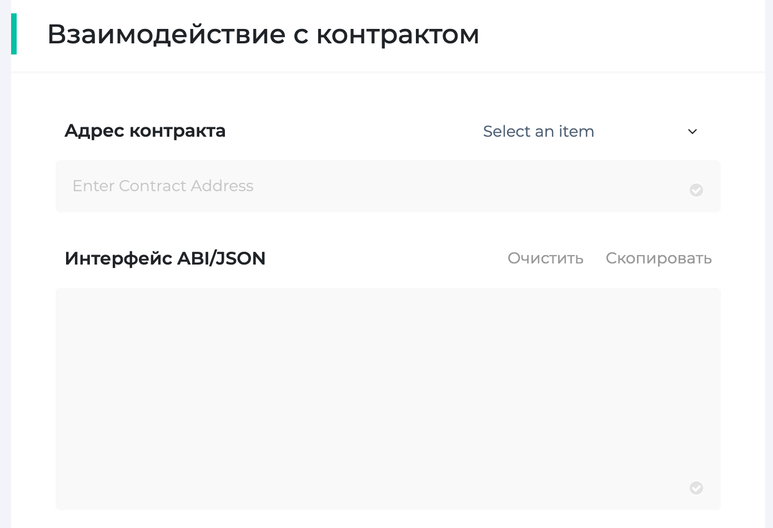The height and width of the screenshot is (528, 773).
Task: Click the gray validation tick beneath the dropdown
Action: click(696, 190)
